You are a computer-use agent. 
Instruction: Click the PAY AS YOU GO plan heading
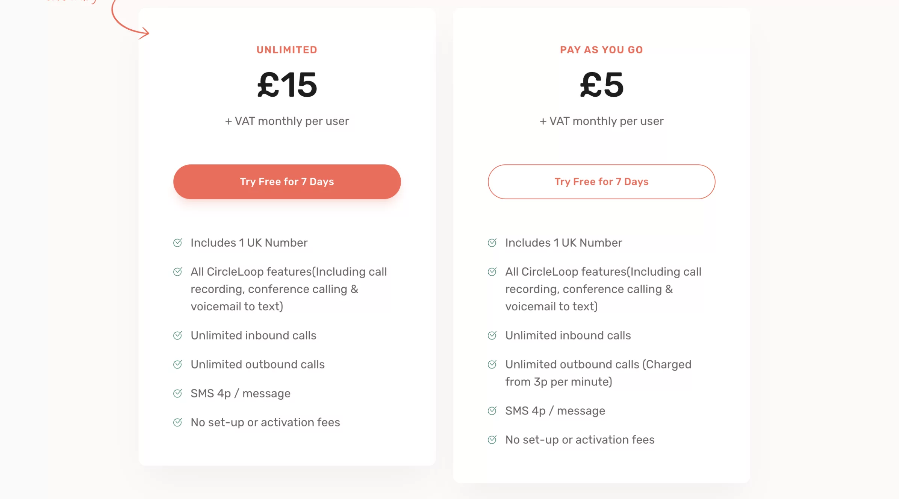click(601, 50)
